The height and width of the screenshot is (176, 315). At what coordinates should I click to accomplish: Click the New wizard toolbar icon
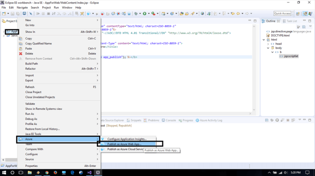point(4,14)
